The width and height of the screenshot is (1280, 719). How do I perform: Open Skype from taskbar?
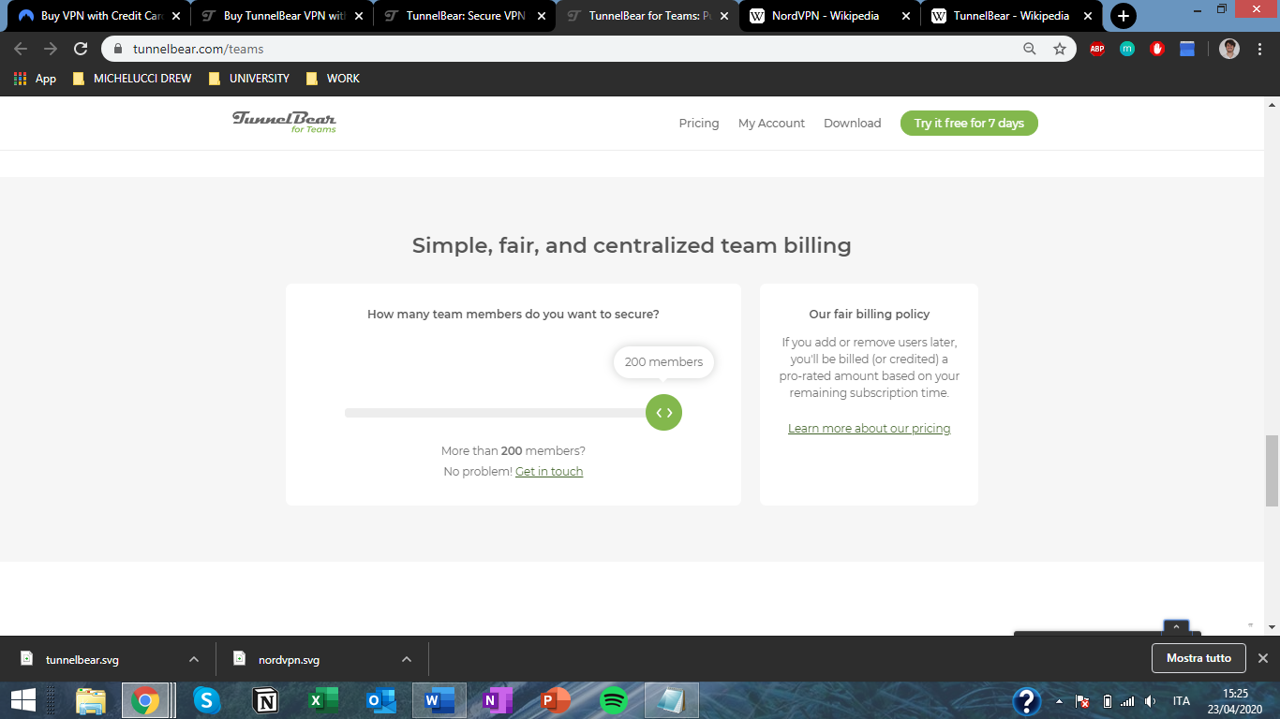(206, 700)
